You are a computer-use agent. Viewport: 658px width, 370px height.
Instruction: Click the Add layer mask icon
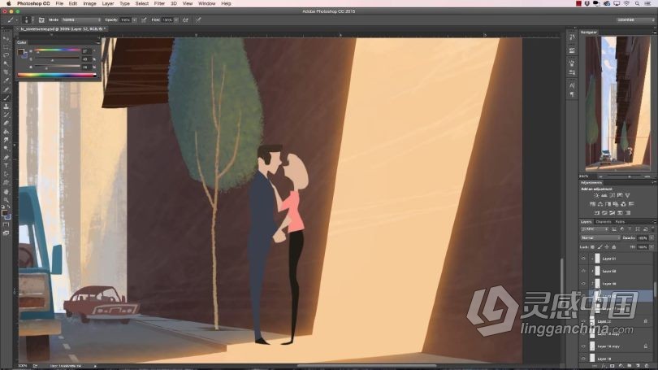tap(612, 366)
